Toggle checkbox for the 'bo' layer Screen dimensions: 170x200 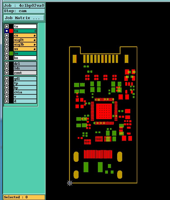click(7, 58)
